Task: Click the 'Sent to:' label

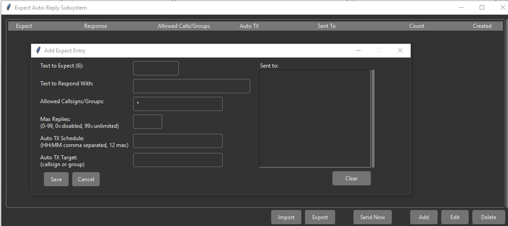Action: [x=269, y=66]
